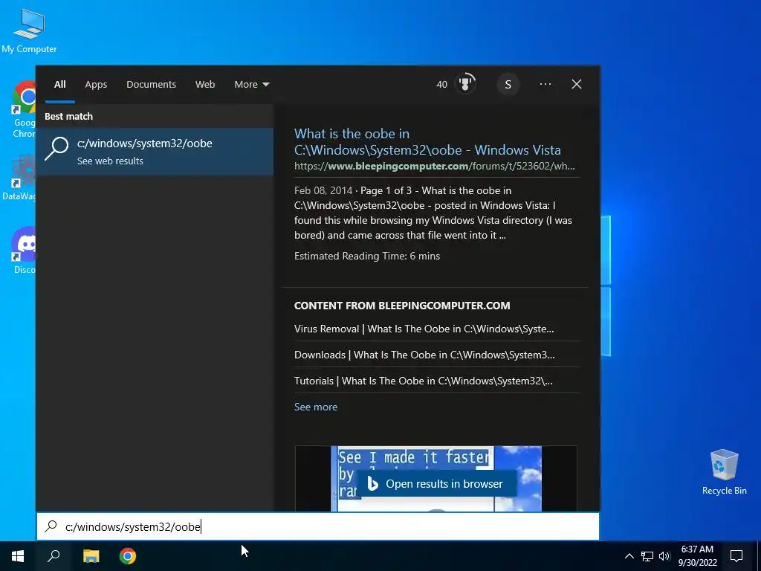761x571 pixels.
Task: Open Virus Removal bleepingcomputer link
Action: coord(424,329)
